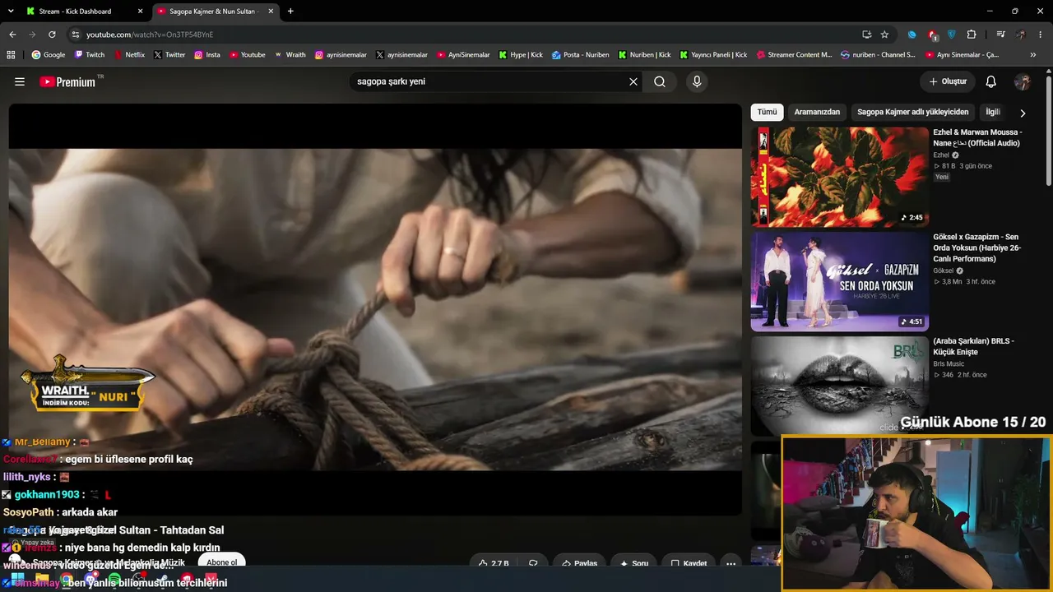This screenshot has width=1053, height=592.
Task: Click the main video player to pause
Action: (375, 309)
